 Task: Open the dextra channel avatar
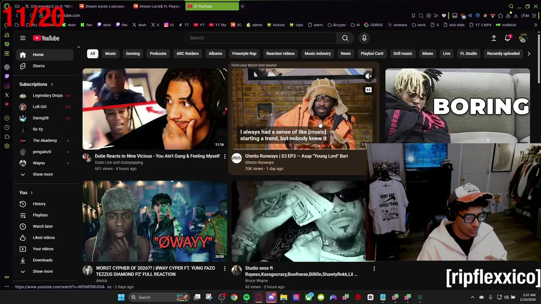point(87,270)
